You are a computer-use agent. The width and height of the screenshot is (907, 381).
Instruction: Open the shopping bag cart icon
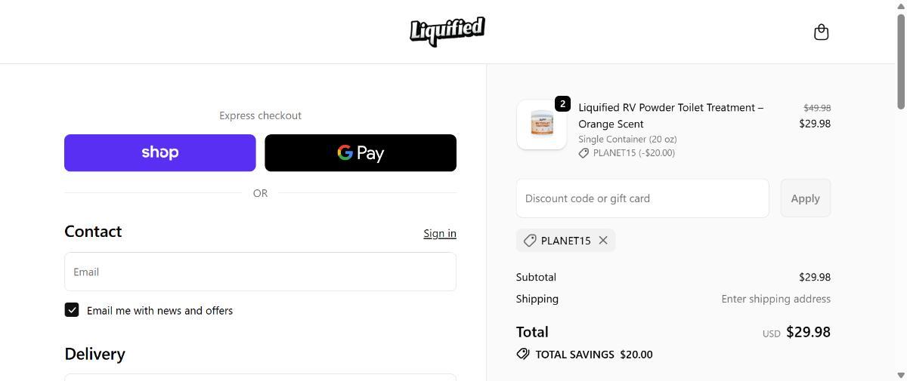(821, 32)
